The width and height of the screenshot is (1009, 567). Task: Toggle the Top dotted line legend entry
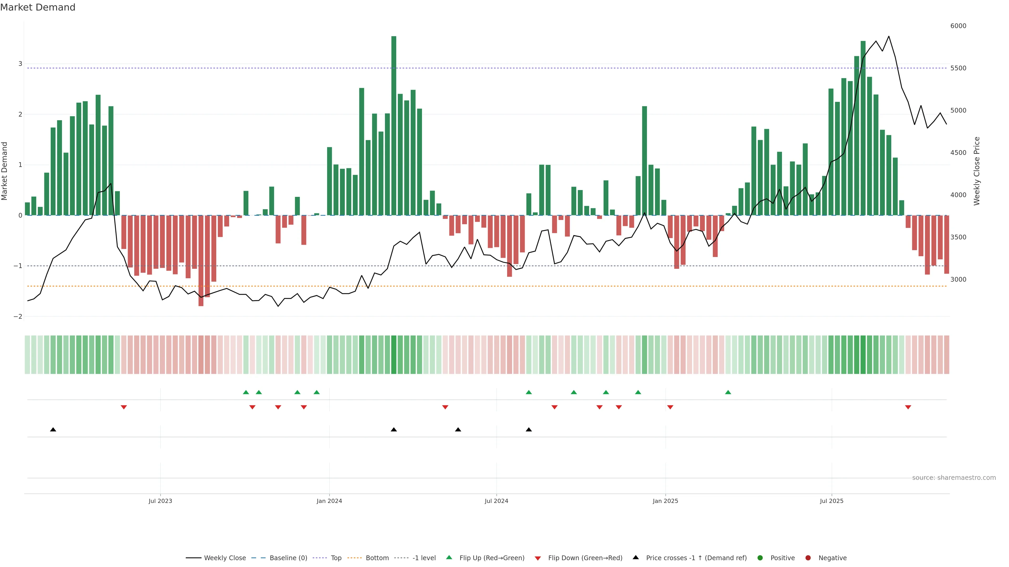coord(336,558)
